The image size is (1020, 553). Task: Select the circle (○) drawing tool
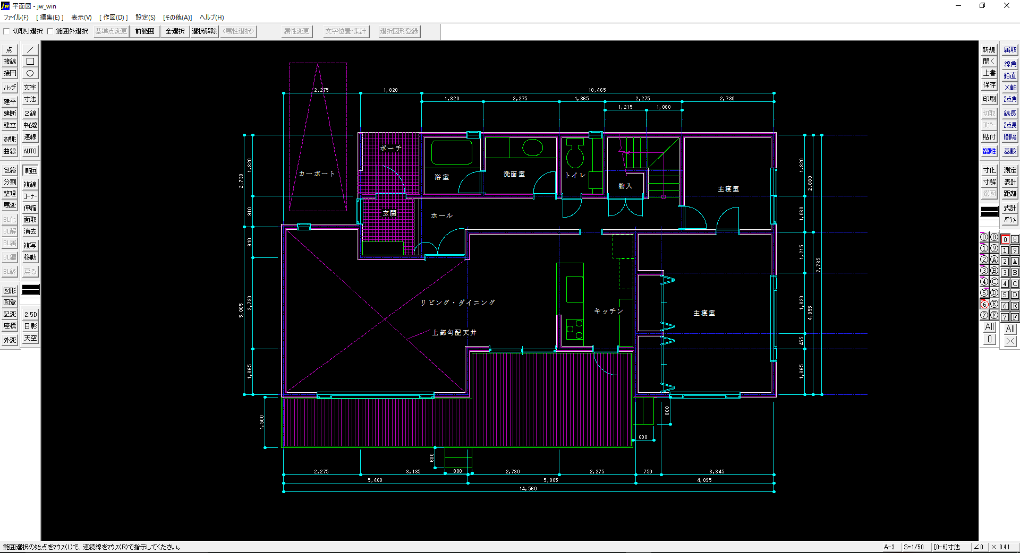(30, 73)
